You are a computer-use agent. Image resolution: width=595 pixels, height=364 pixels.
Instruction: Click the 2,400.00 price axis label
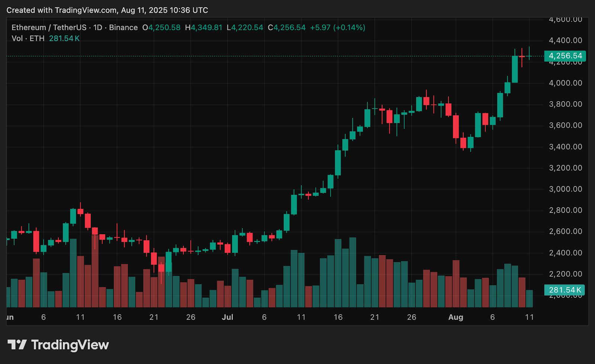click(565, 253)
